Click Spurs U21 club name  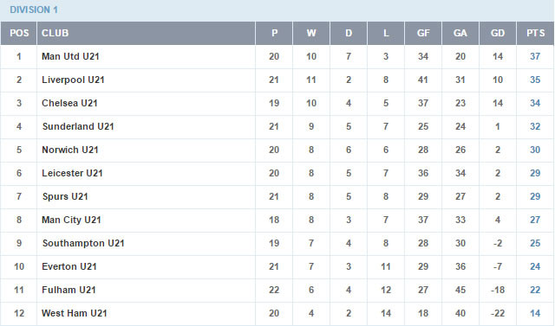tap(65, 196)
